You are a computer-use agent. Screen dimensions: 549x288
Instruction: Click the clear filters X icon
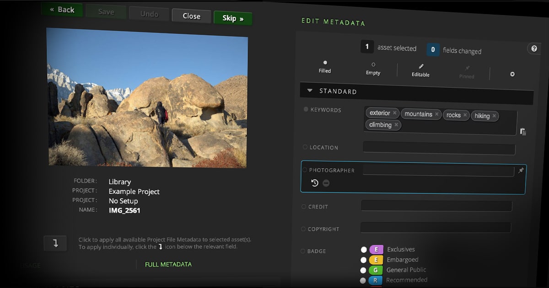[x=512, y=74]
